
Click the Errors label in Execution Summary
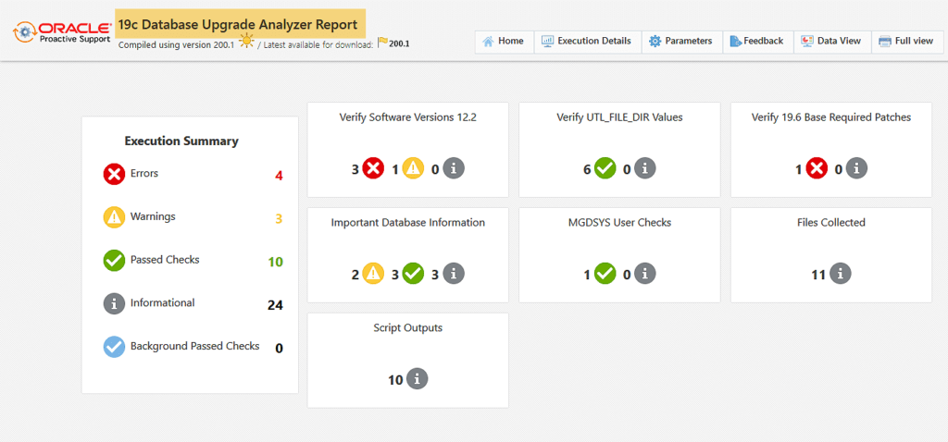144,173
